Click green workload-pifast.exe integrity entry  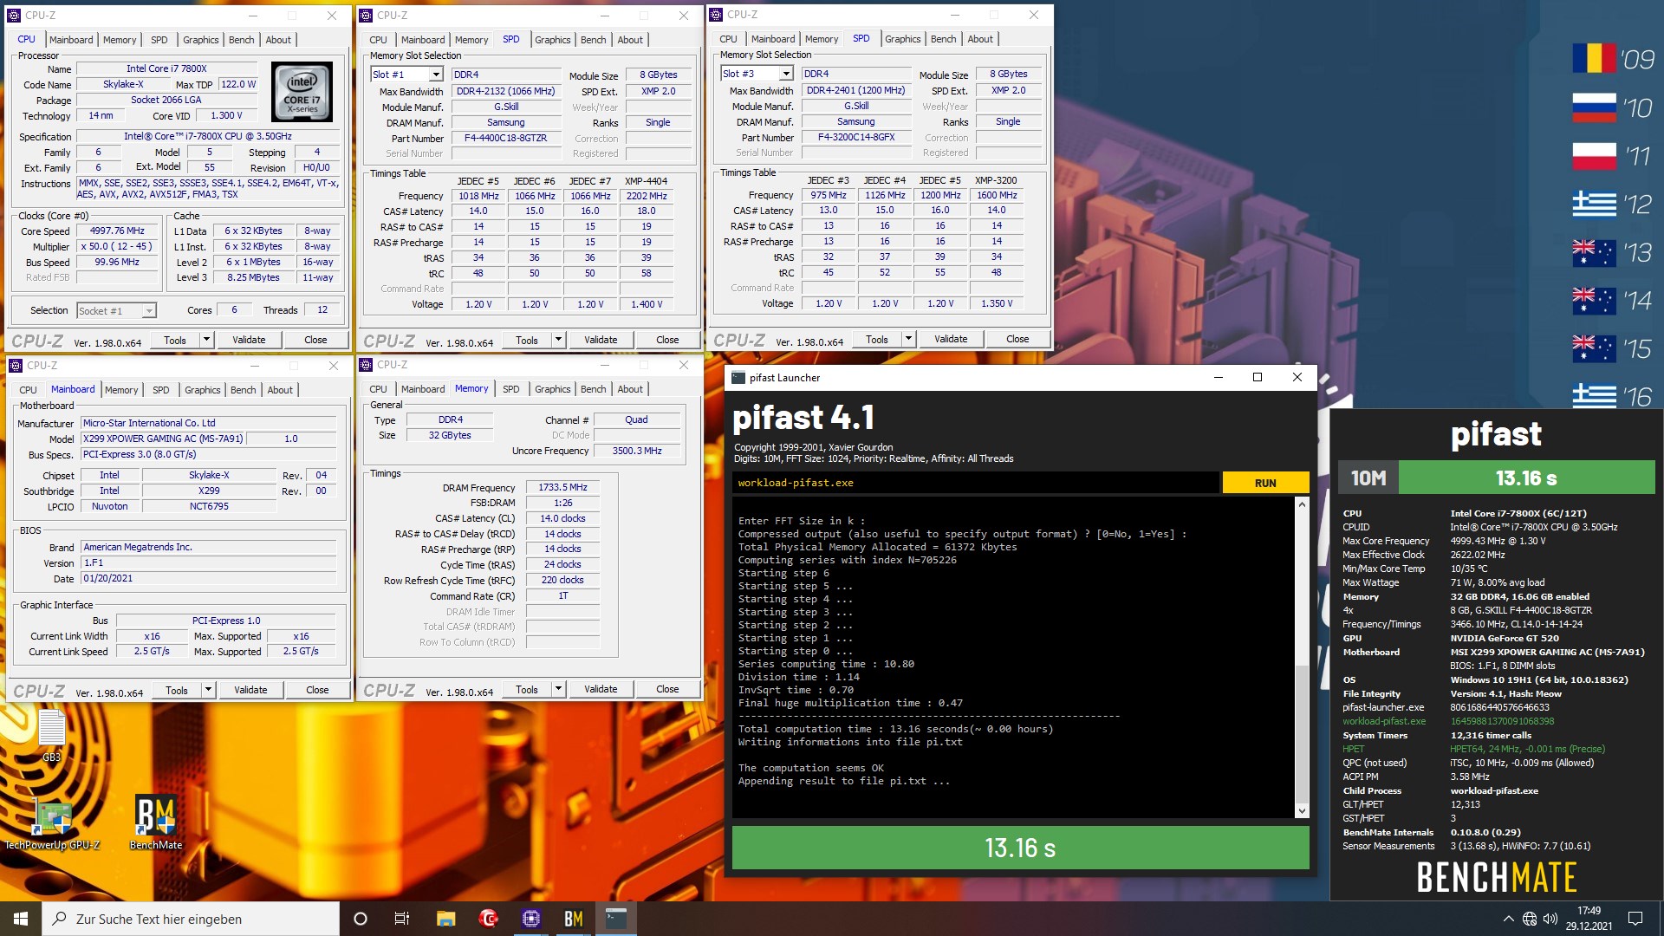click(x=1384, y=721)
